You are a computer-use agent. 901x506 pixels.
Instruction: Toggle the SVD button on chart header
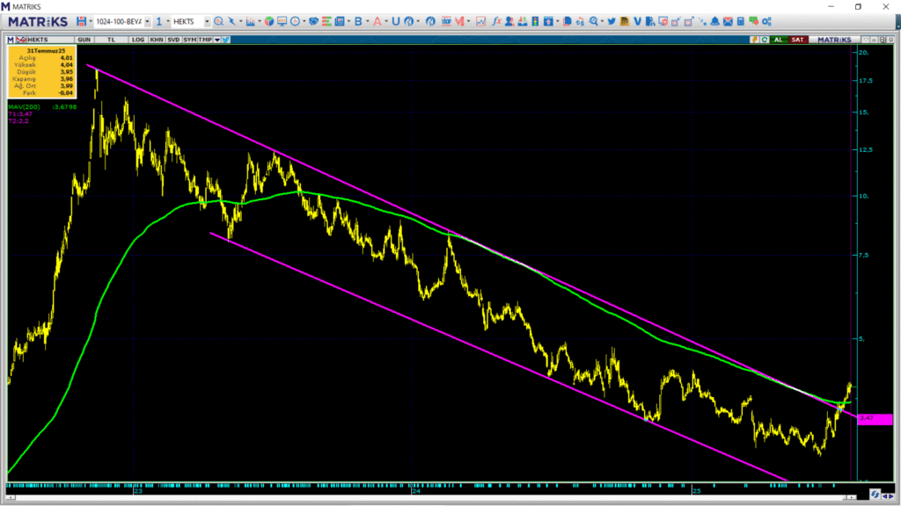click(x=173, y=40)
